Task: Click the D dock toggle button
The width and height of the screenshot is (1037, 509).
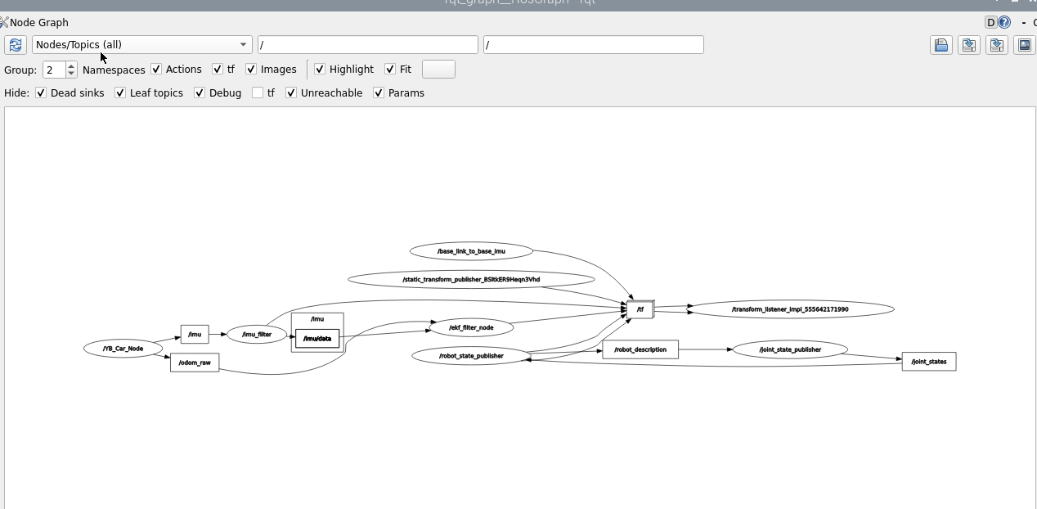Action: click(x=990, y=23)
